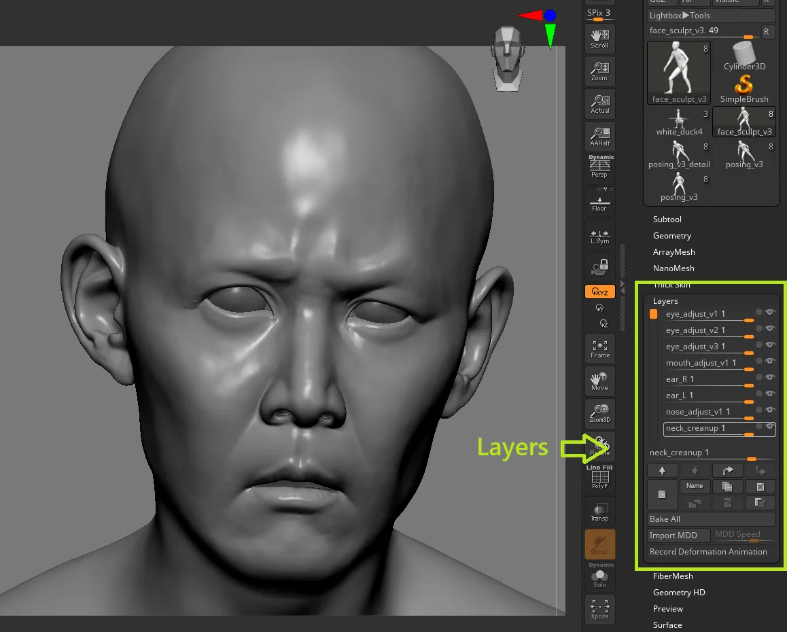Image resolution: width=787 pixels, height=632 pixels.
Task: Hide the mouth_adjust_v1 layer
Action: pos(770,361)
